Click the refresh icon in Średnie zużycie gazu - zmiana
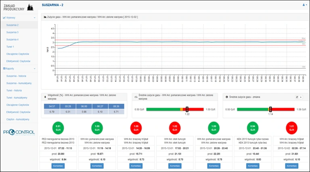This screenshot has width=310, height=172. [x=297, y=97]
